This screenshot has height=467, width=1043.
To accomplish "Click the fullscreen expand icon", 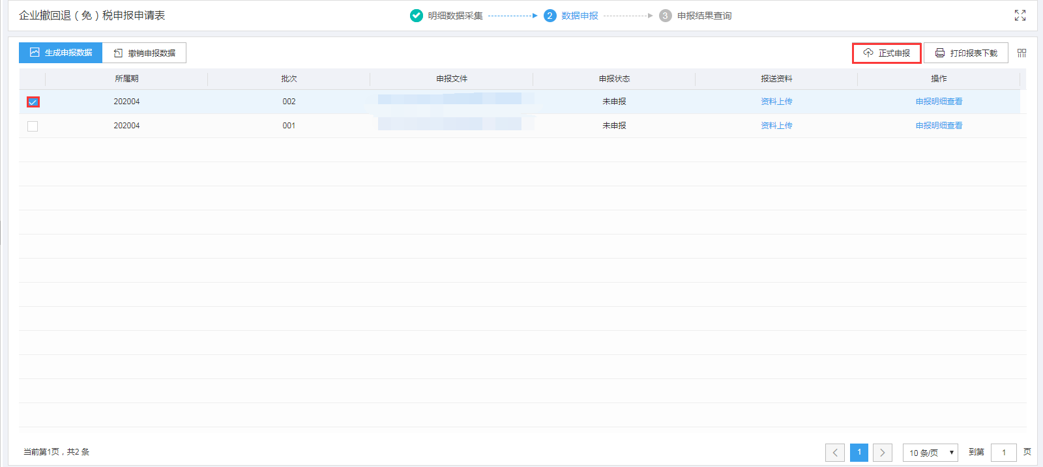I will (1020, 16).
